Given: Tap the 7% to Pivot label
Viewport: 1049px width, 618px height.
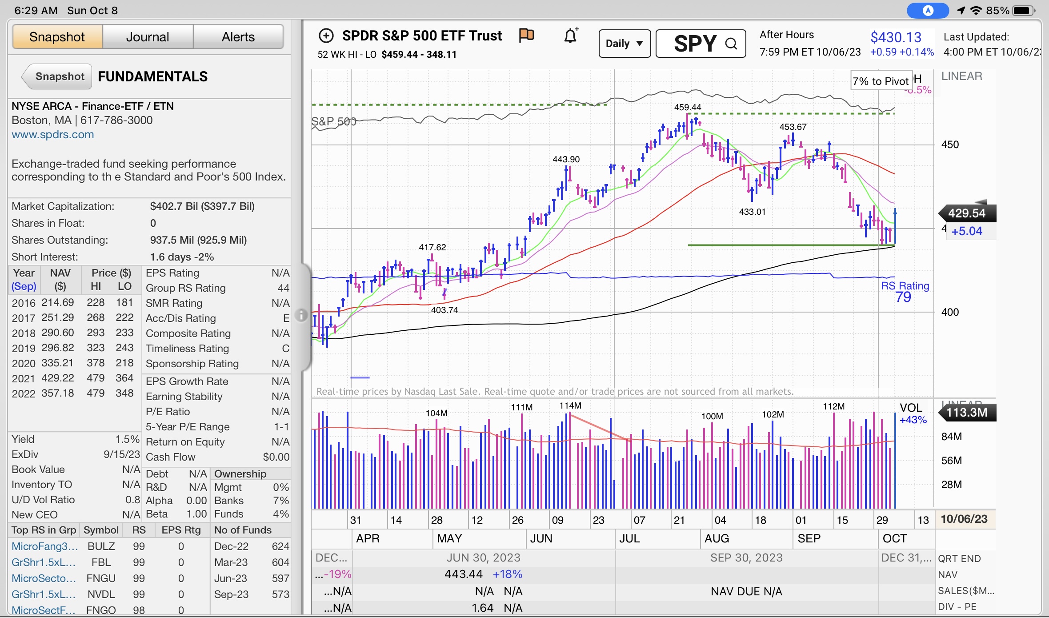Looking at the screenshot, I should click(881, 81).
